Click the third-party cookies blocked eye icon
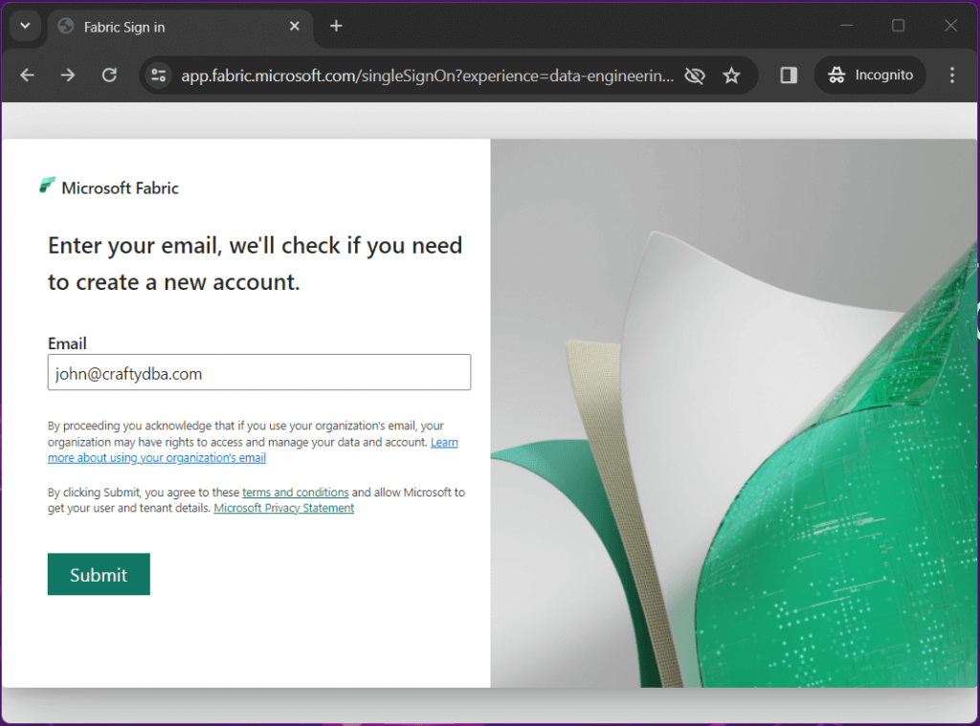This screenshot has width=980, height=726. coord(695,76)
